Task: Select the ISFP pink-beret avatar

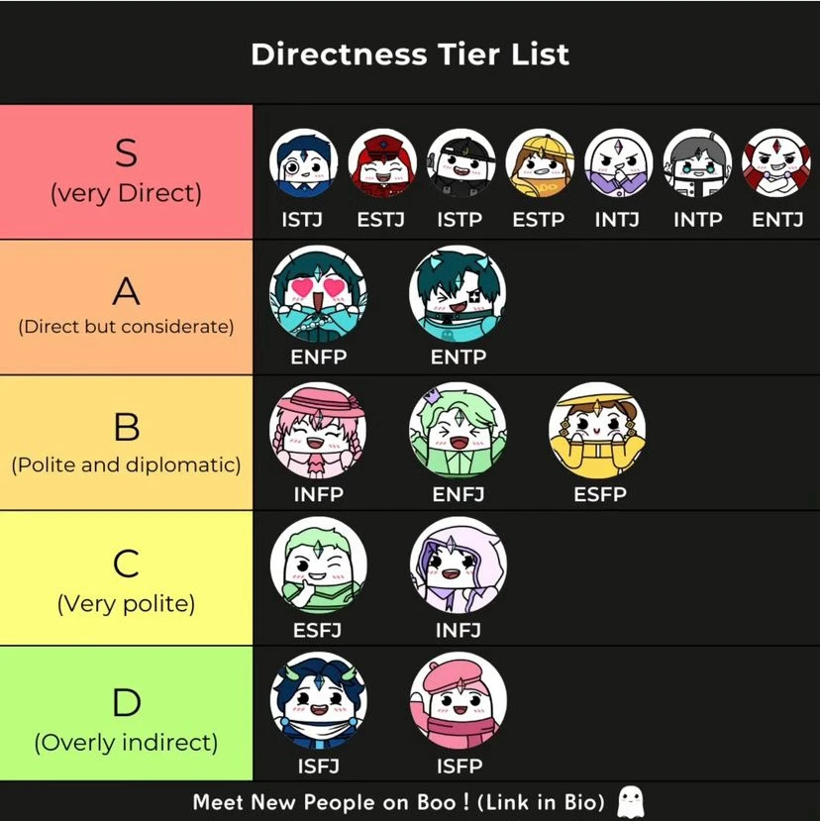Action: coord(458,703)
